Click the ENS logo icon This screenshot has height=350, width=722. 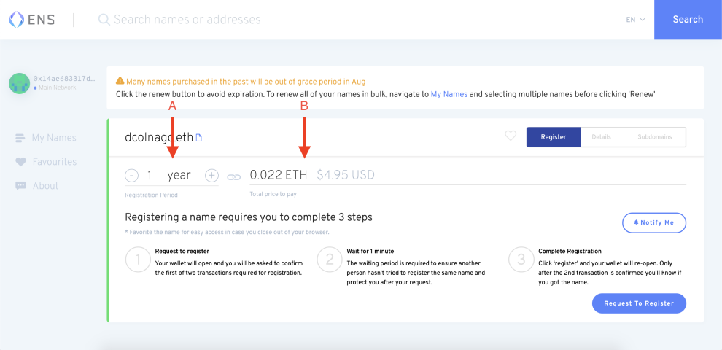coord(16,20)
